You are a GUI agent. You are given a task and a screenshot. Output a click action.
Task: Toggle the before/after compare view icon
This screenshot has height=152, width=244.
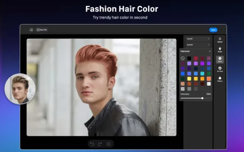click(109, 144)
